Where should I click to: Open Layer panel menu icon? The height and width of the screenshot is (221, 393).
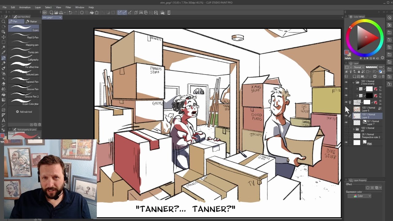pyautogui.click(x=347, y=63)
